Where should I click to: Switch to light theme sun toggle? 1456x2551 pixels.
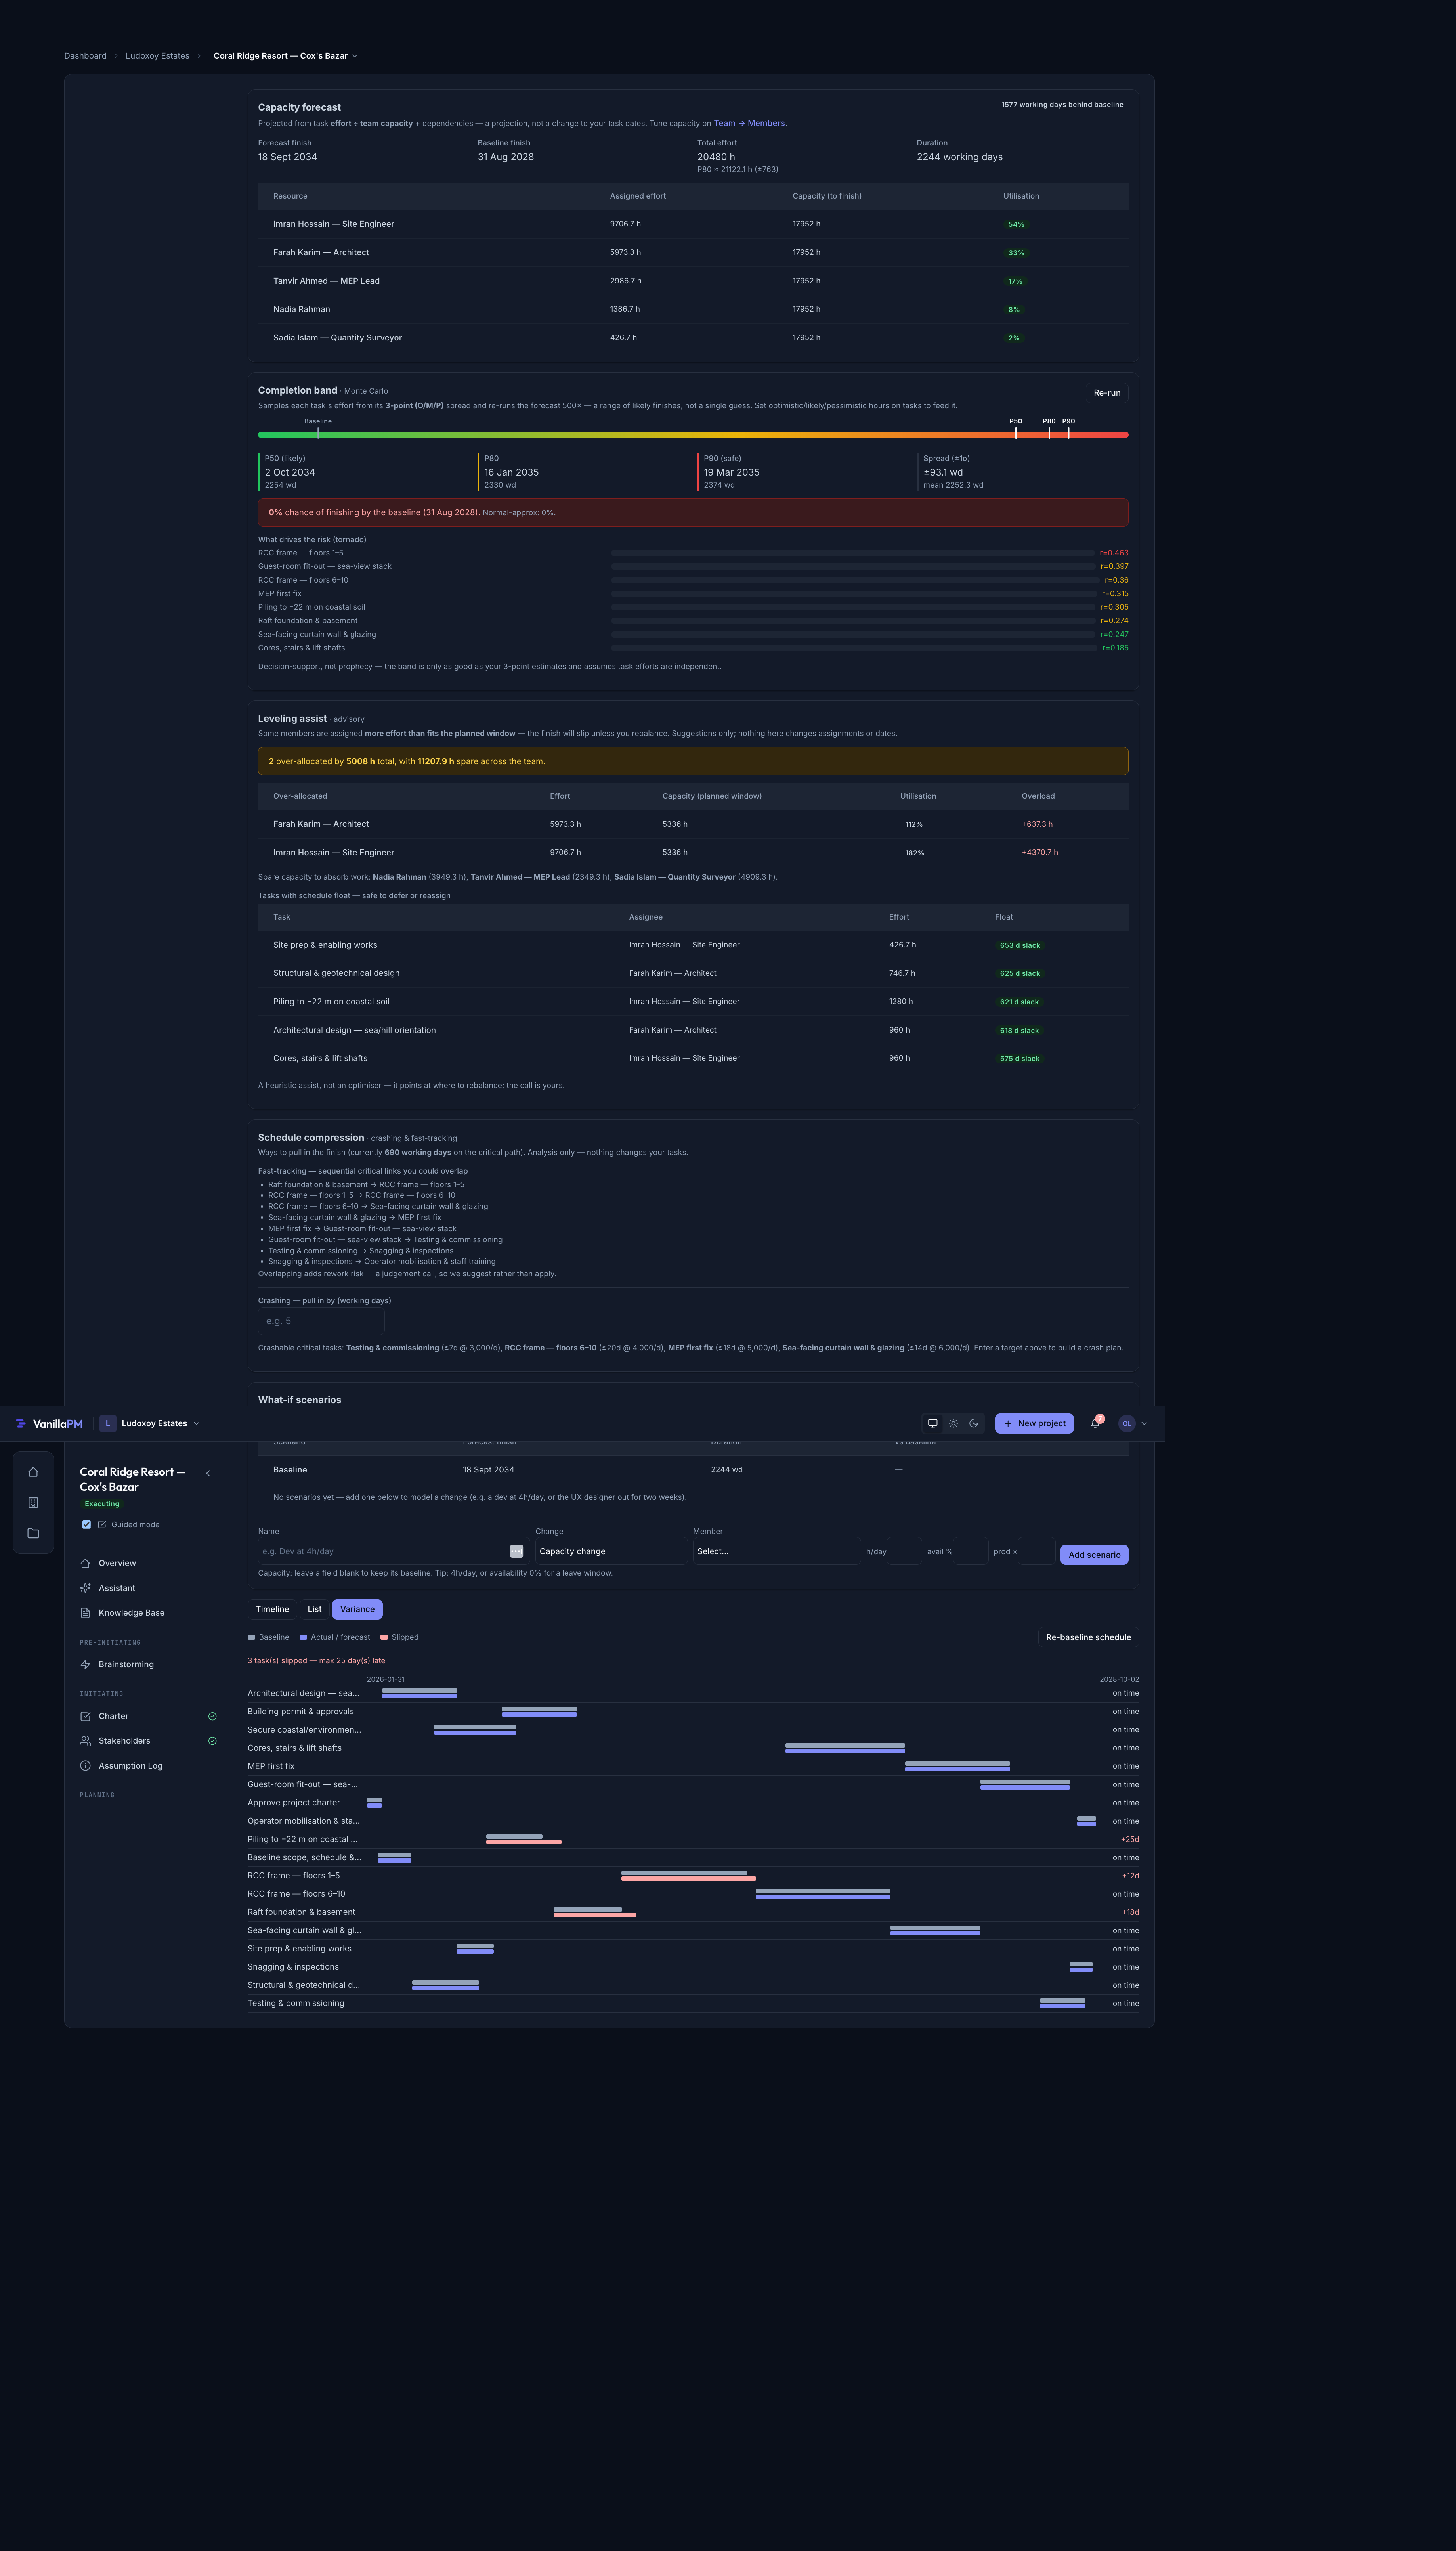tap(953, 1423)
